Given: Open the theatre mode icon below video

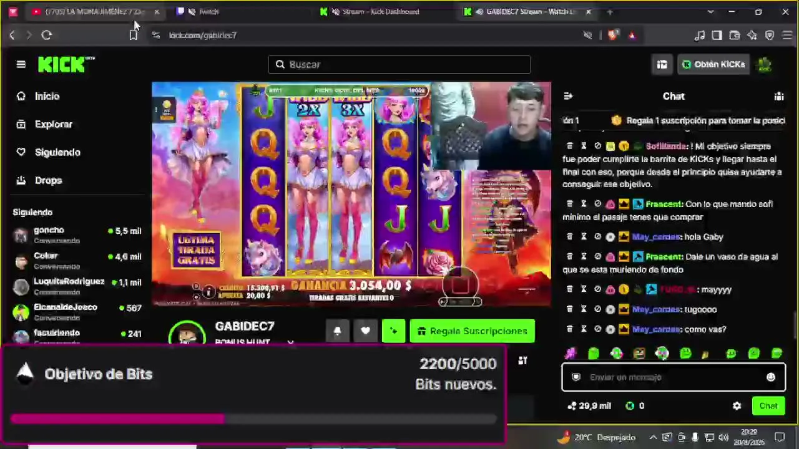Looking at the screenshot, I should point(522,360).
